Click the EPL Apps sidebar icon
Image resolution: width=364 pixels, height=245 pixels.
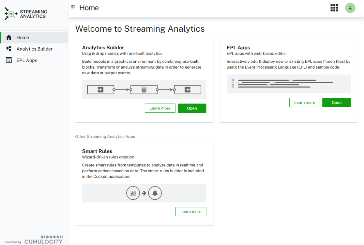coord(8,60)
